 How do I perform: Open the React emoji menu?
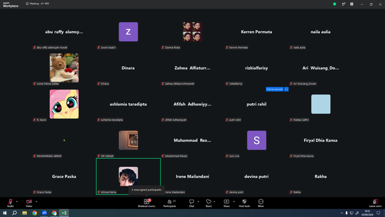209,203
